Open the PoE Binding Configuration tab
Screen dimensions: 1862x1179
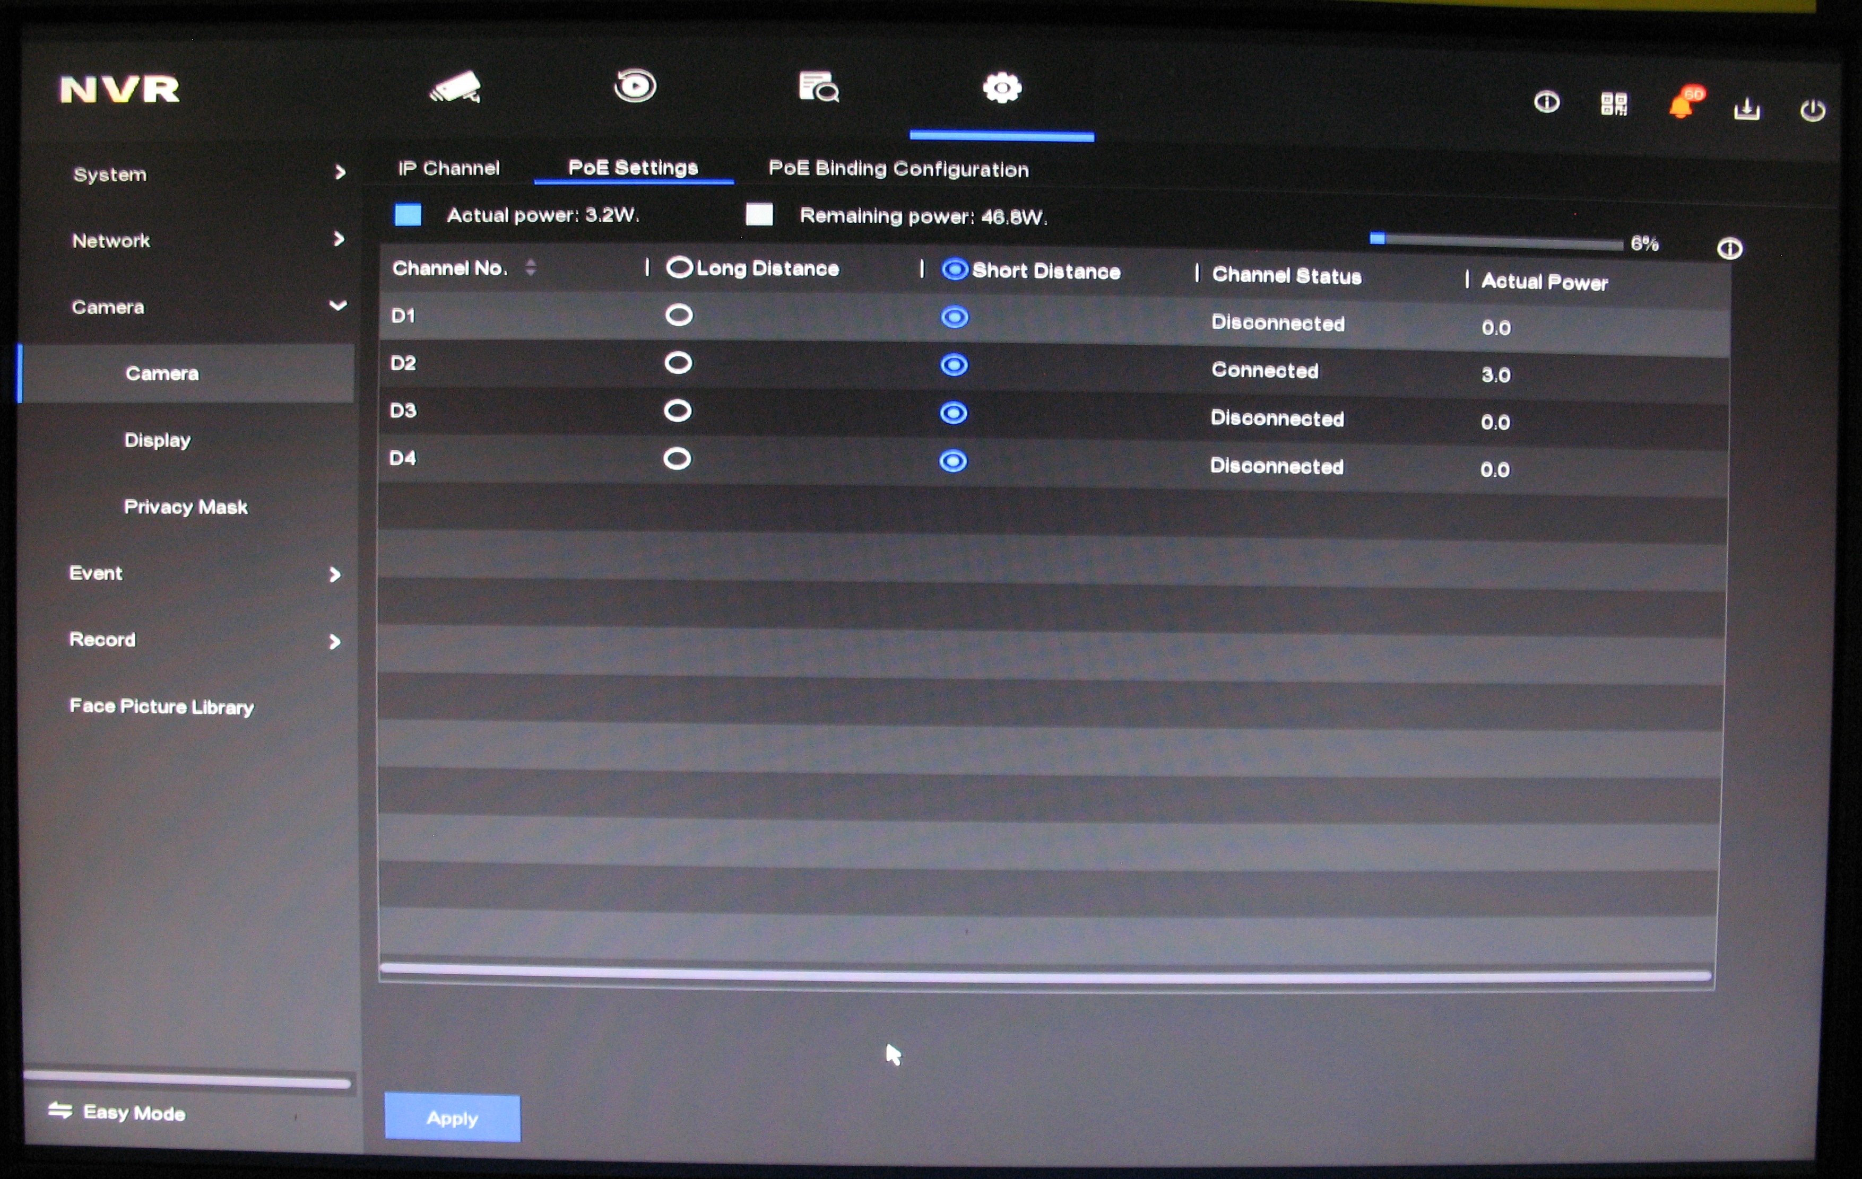(x=898, y=169)
